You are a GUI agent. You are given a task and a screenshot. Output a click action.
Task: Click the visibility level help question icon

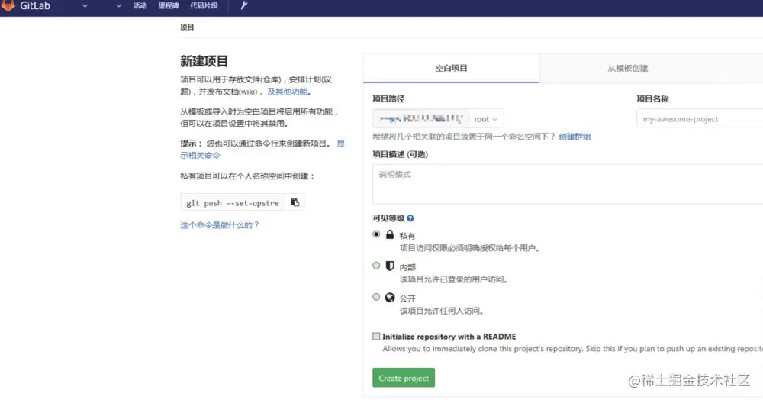(x=410, y=218)
